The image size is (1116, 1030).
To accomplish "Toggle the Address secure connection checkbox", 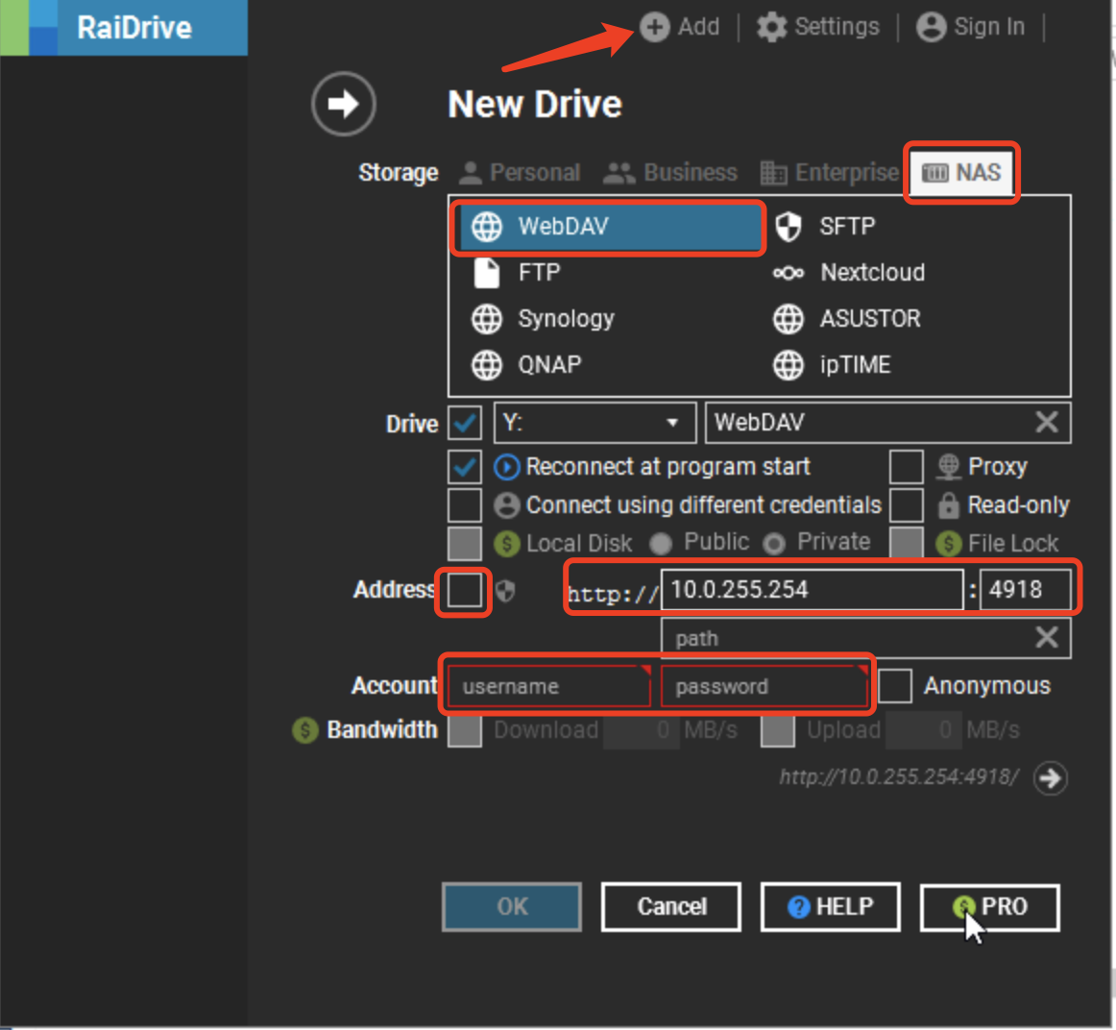I will tap(464, 590).
